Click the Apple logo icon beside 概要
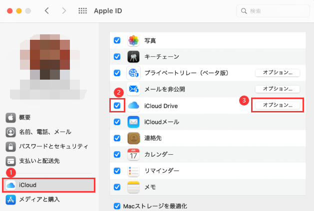This screenshot has height=211, width=314. point(10,117)
